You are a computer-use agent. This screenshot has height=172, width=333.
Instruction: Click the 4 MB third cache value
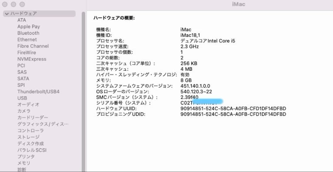click(x=186, y=69)
